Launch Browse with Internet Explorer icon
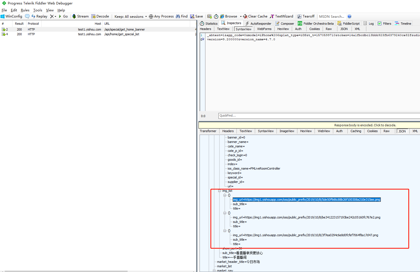The width and height of the screenshot is (420, 272). tap(228, 16)
